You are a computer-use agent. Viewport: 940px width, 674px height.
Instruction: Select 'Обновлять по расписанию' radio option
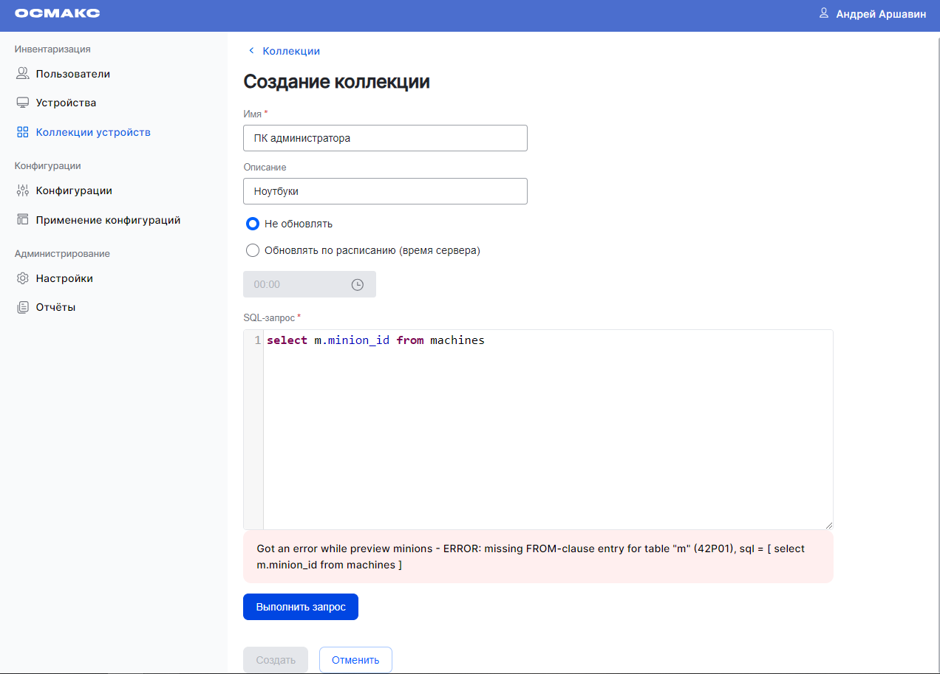(253, 250)
